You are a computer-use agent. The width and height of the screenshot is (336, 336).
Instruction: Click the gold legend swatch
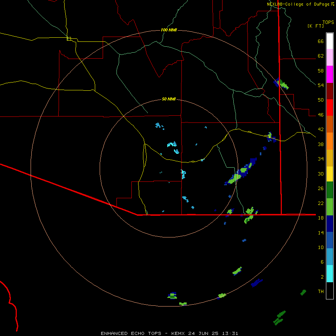coord(330,158)
